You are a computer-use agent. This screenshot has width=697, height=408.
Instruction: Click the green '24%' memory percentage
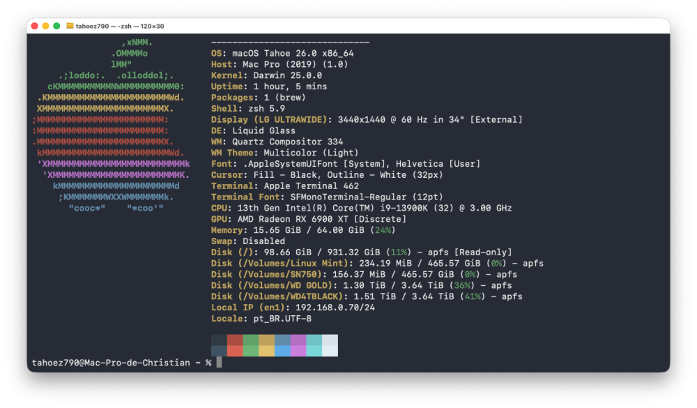coord(382,230)
